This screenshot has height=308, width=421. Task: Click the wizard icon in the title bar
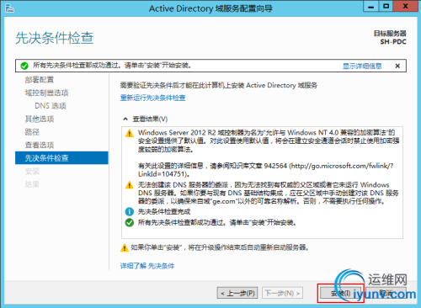pos(9,8)
